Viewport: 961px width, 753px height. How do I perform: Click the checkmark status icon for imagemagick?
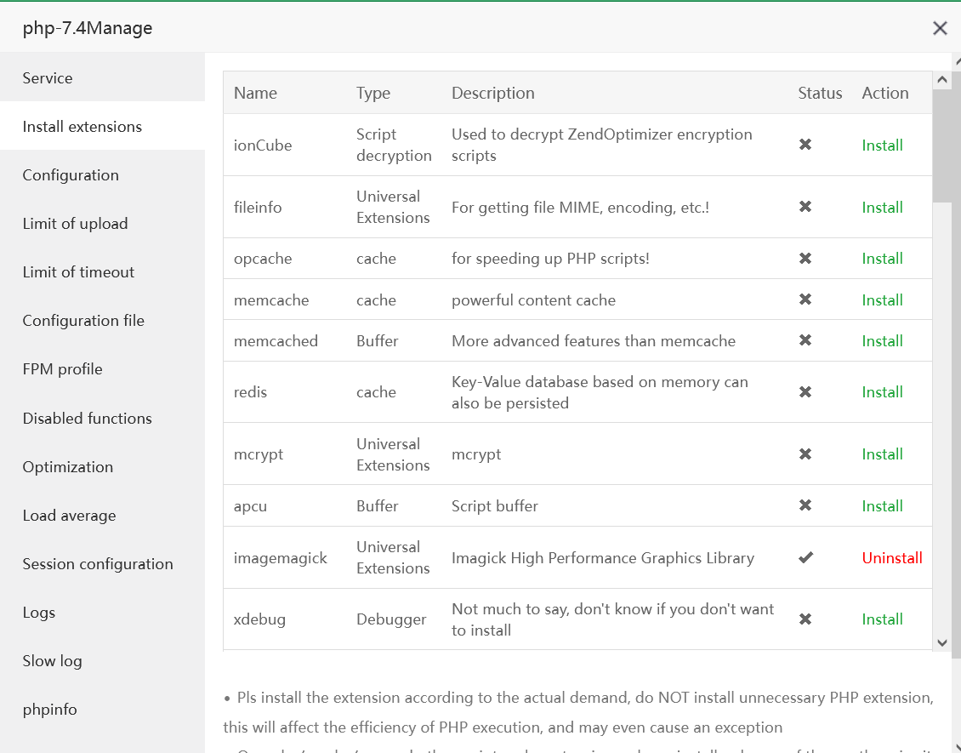tap(805, 558)
